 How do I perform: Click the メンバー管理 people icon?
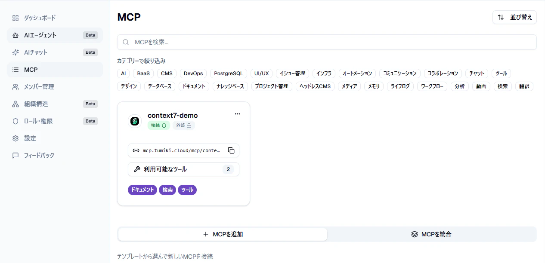coord(15,87)
